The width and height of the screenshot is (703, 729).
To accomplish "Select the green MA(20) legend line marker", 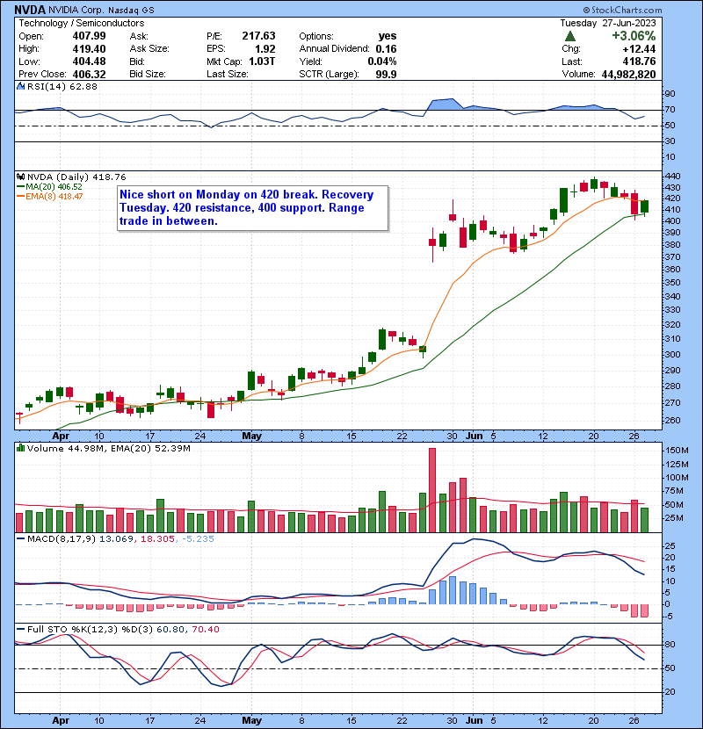I will pyautogui.click(x=20, y=187).
